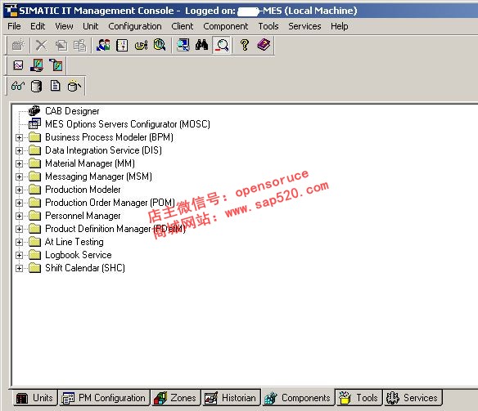Viewport: 478px width, 411px height.
Task: Click the chart picture icon in second toolbar
Action: 18,65
